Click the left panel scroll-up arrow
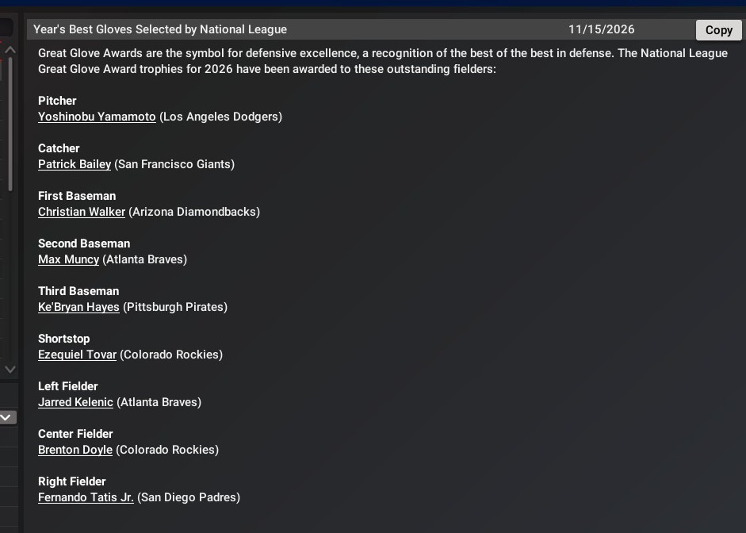The width and height of the screenshot is (746, 533). click(x=10, y=50)
